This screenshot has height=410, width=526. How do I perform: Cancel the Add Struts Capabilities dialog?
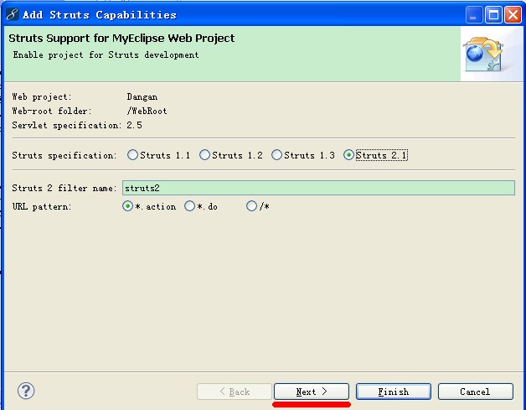point(476,392)
